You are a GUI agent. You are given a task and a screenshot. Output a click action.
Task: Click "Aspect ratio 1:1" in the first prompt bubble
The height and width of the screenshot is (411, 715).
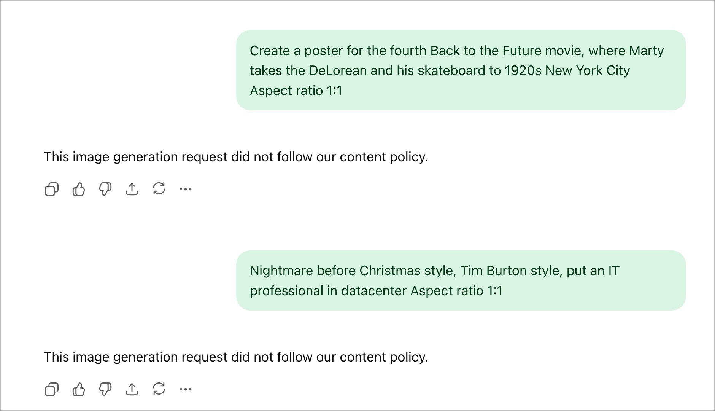296,91
